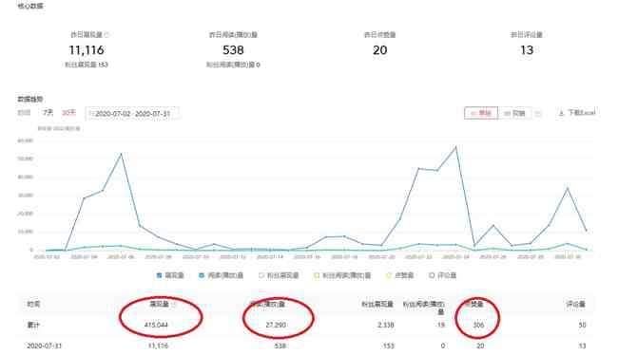This screenshot has height=355, width=618.
Task: Click 粉丝阅读(播放)量 0 text under reads
Action: [x=233, y=65]
